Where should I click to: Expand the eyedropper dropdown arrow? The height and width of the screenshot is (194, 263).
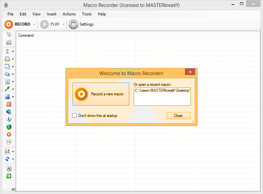click(x=13, y=89)
